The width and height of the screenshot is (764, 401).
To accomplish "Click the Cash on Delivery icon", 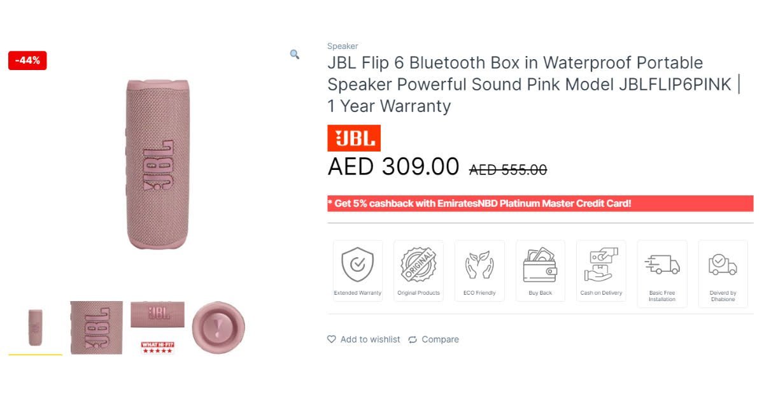I will point(601,264).
